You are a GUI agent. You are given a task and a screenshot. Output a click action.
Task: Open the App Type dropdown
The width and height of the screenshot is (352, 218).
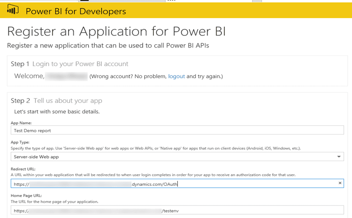coord(177,157)
